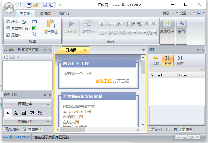
Task: Collapse the 界面控件 group arrow
Action: point(48,104)
